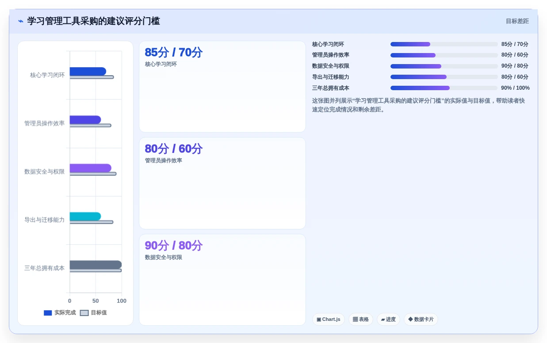Click the 管理员操作效率 caption under 80分 card
Image resolution: width=547 pixels, height=343 pixels.
[x=164, y=160]
